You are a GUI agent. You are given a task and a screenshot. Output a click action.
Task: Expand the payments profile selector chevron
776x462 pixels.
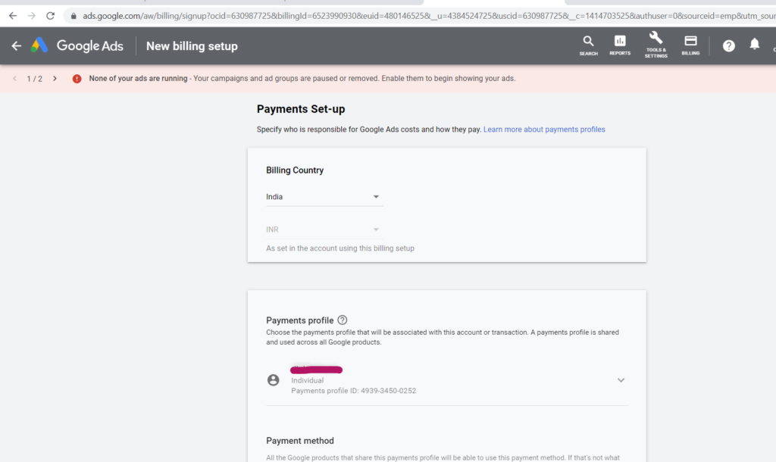(x=621, y=380)
